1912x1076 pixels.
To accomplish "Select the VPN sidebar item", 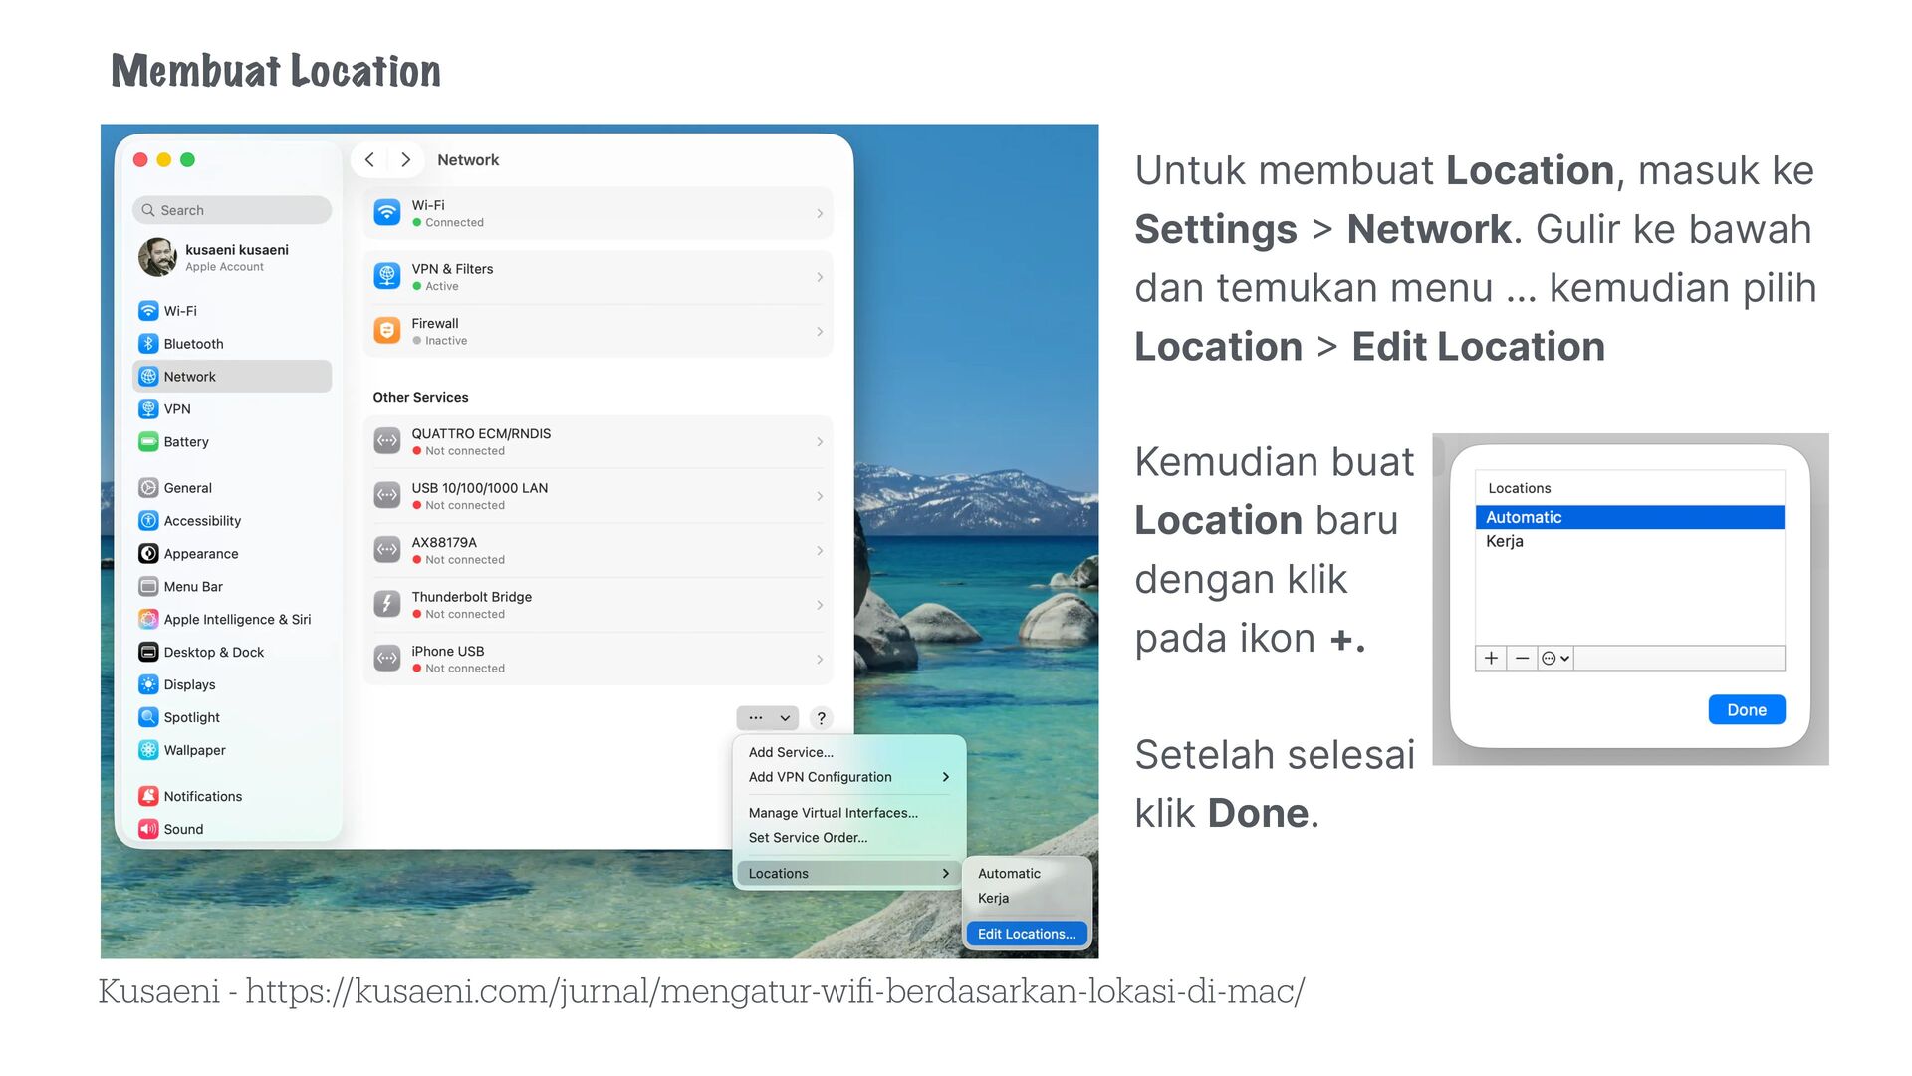I will [177, 409].
